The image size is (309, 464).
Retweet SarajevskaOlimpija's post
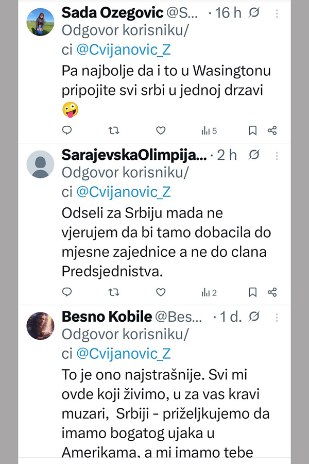click(x=114, y=292)
